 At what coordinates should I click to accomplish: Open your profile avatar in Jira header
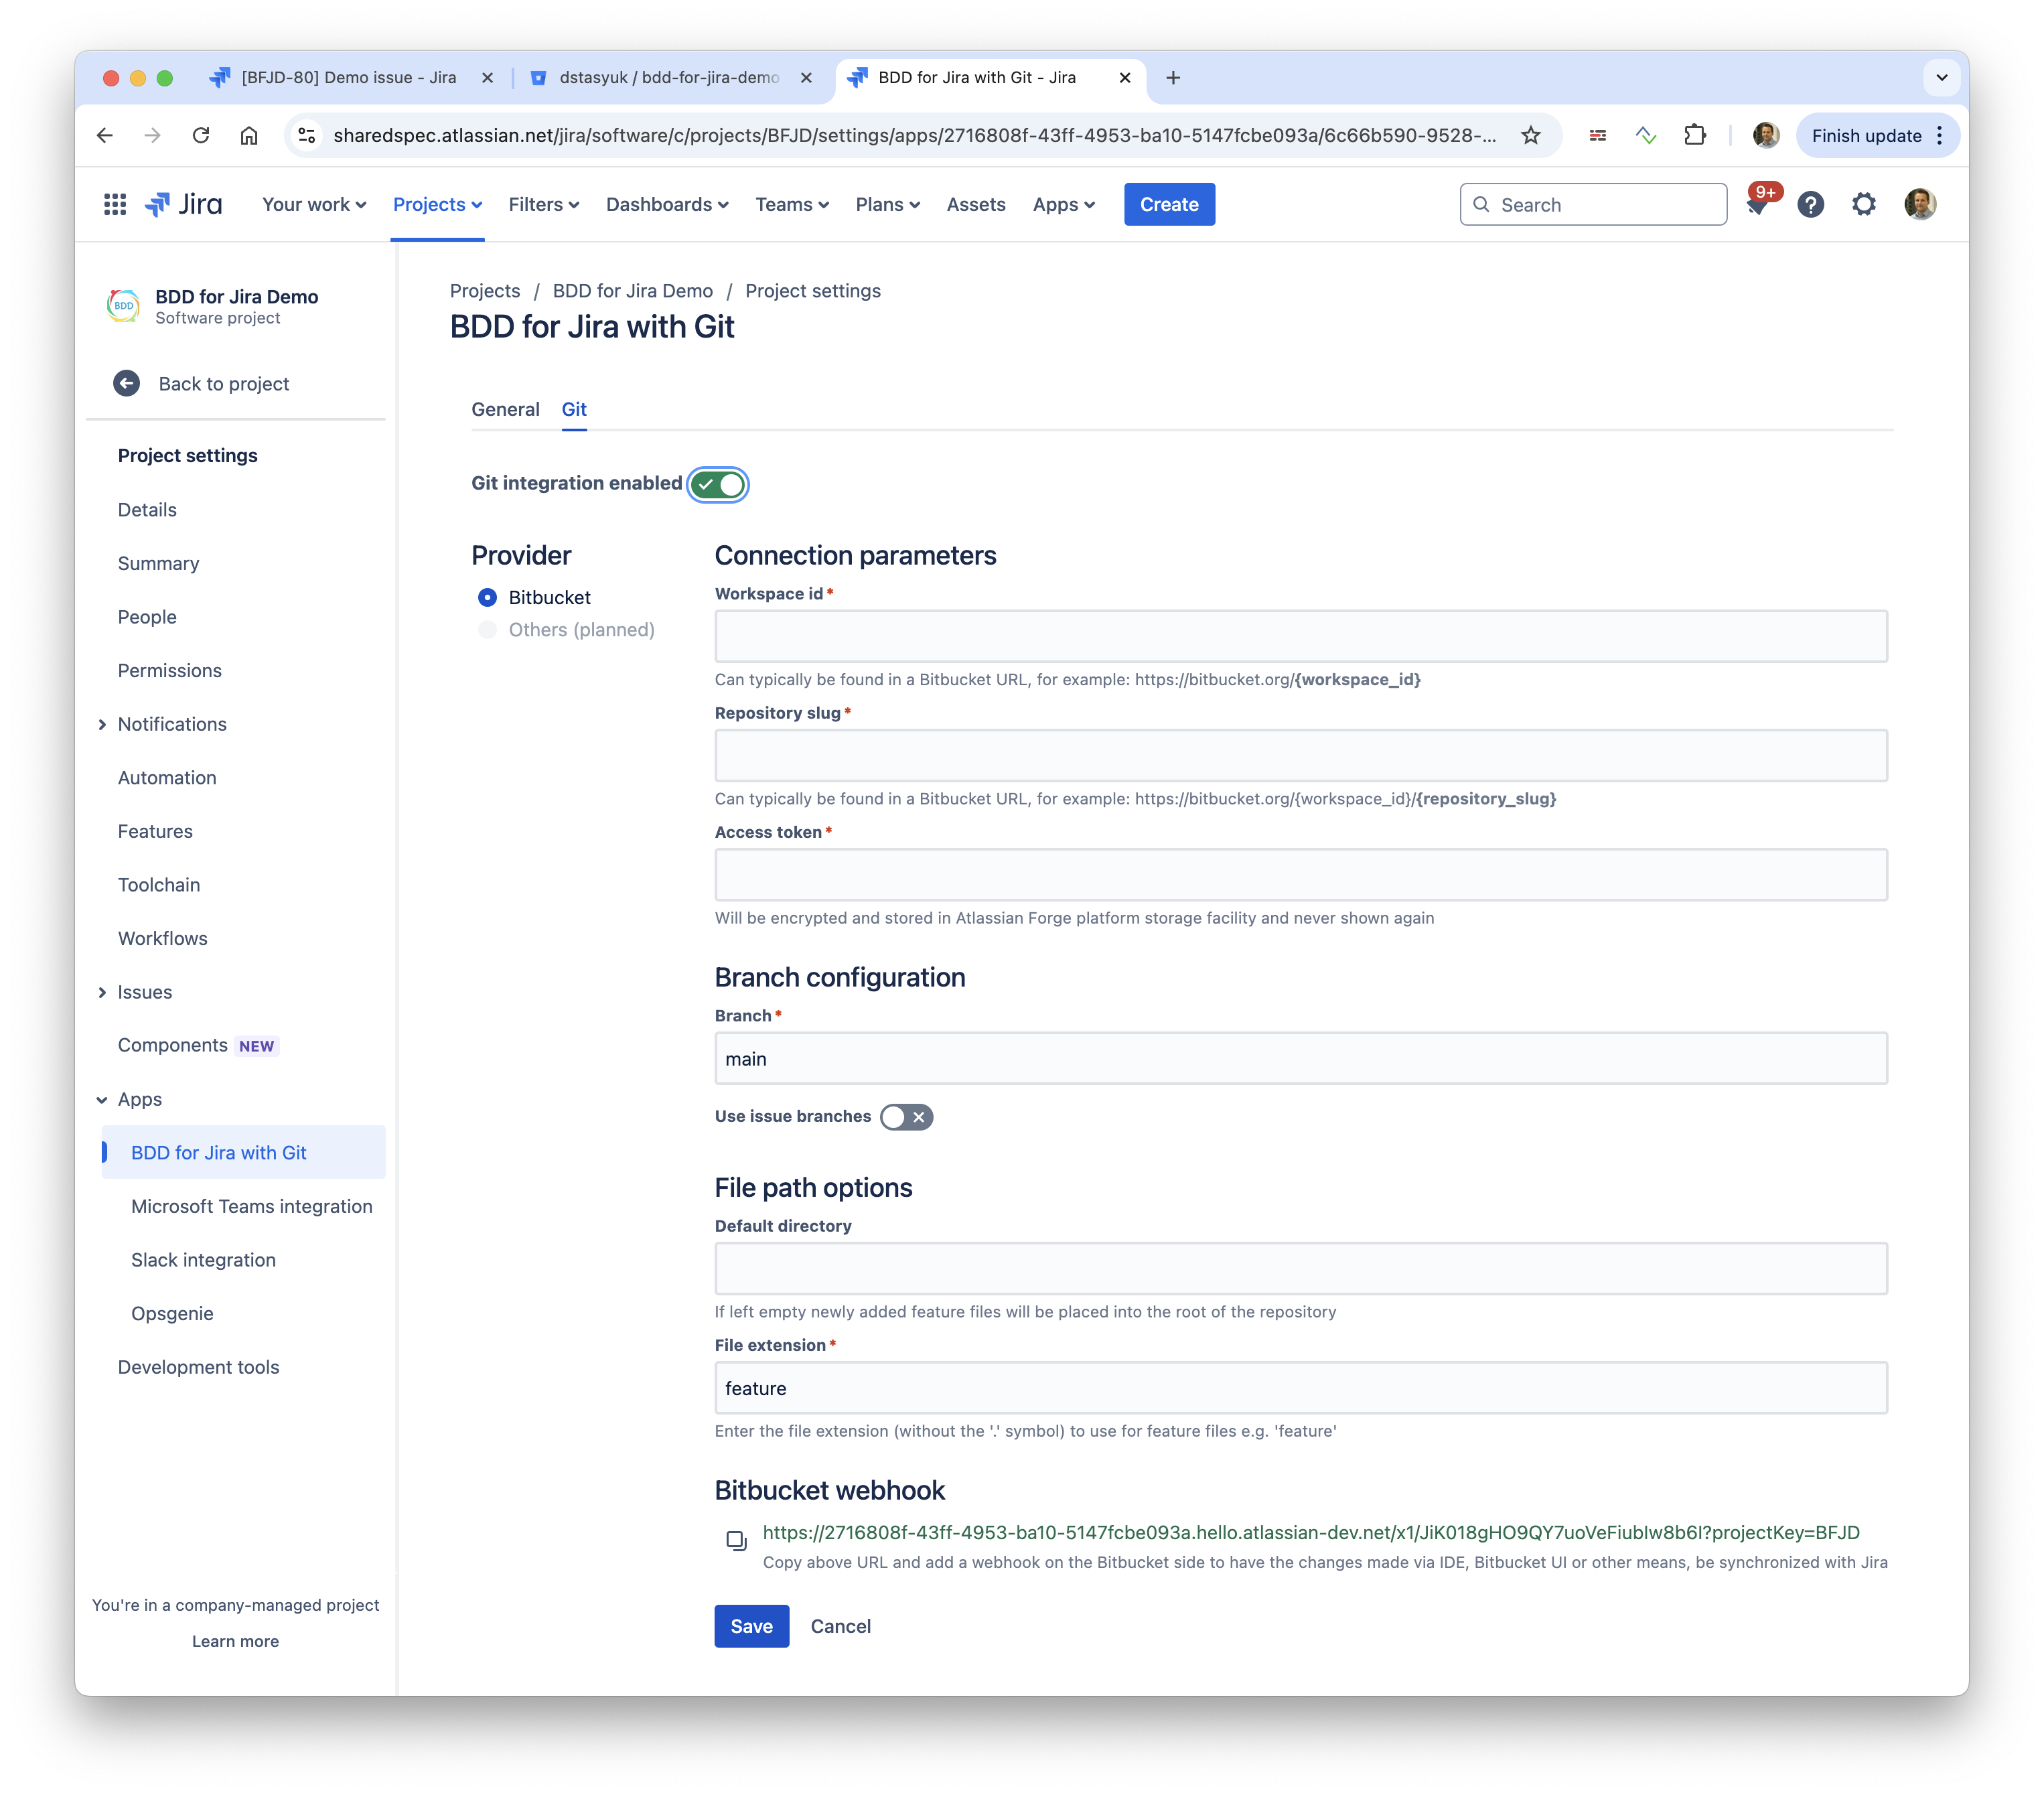(1919, 205)
